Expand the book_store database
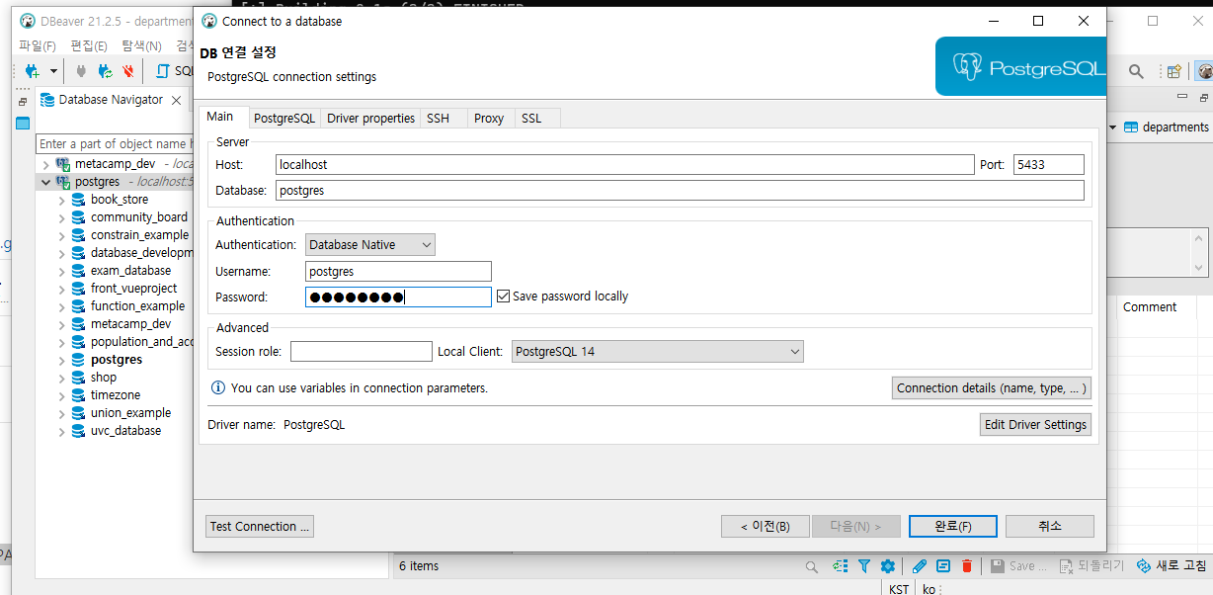 click(61, 200)
